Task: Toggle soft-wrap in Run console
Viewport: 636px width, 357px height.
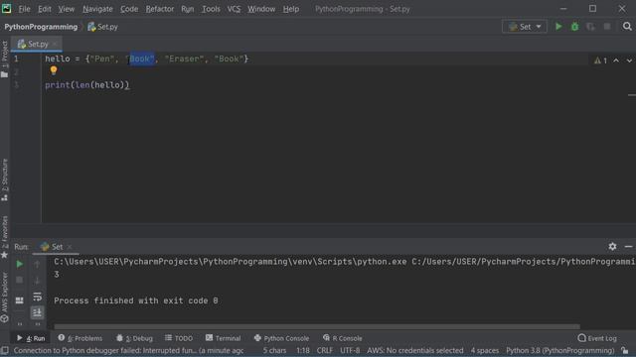Action: click(37, 297)
